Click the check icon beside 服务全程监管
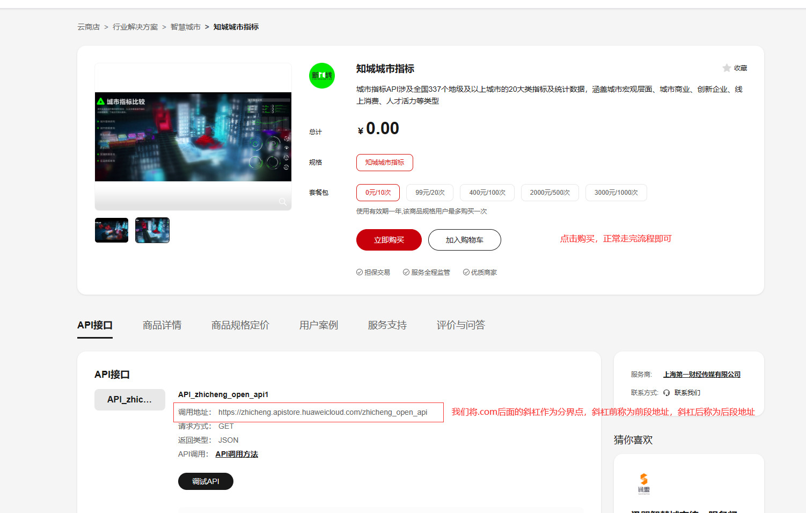The image size is (806, 513). click(406, 272)
